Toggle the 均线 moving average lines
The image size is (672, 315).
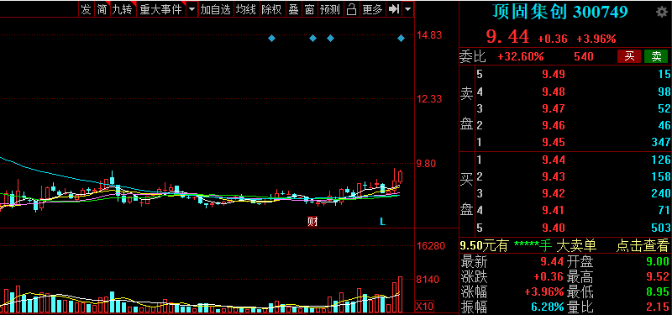pyautogui.click(x=246, y=9)
